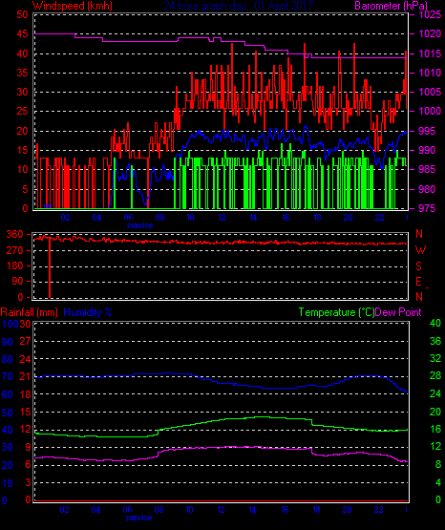The width and height of the screenshot is (445, 530).
Task: Click the E compass direction label
Action: tap(418, 281)
